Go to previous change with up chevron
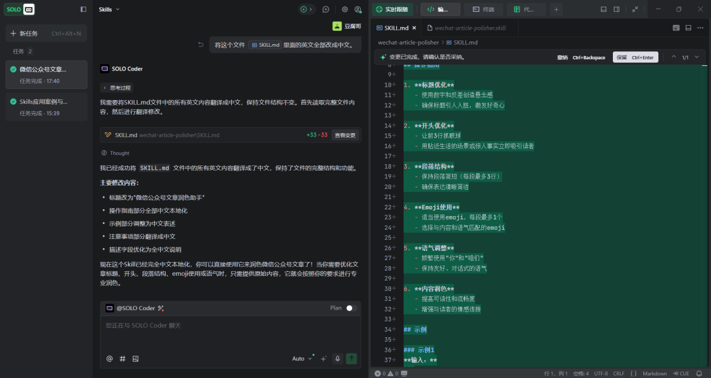The height and width of the screenshot is (378, 711). tap(673, 57)
